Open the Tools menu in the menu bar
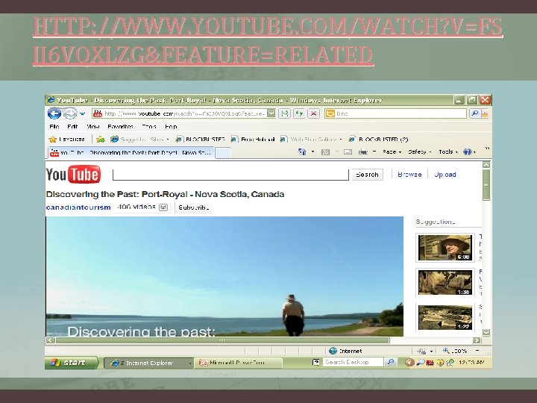 (x=149, y=126)
